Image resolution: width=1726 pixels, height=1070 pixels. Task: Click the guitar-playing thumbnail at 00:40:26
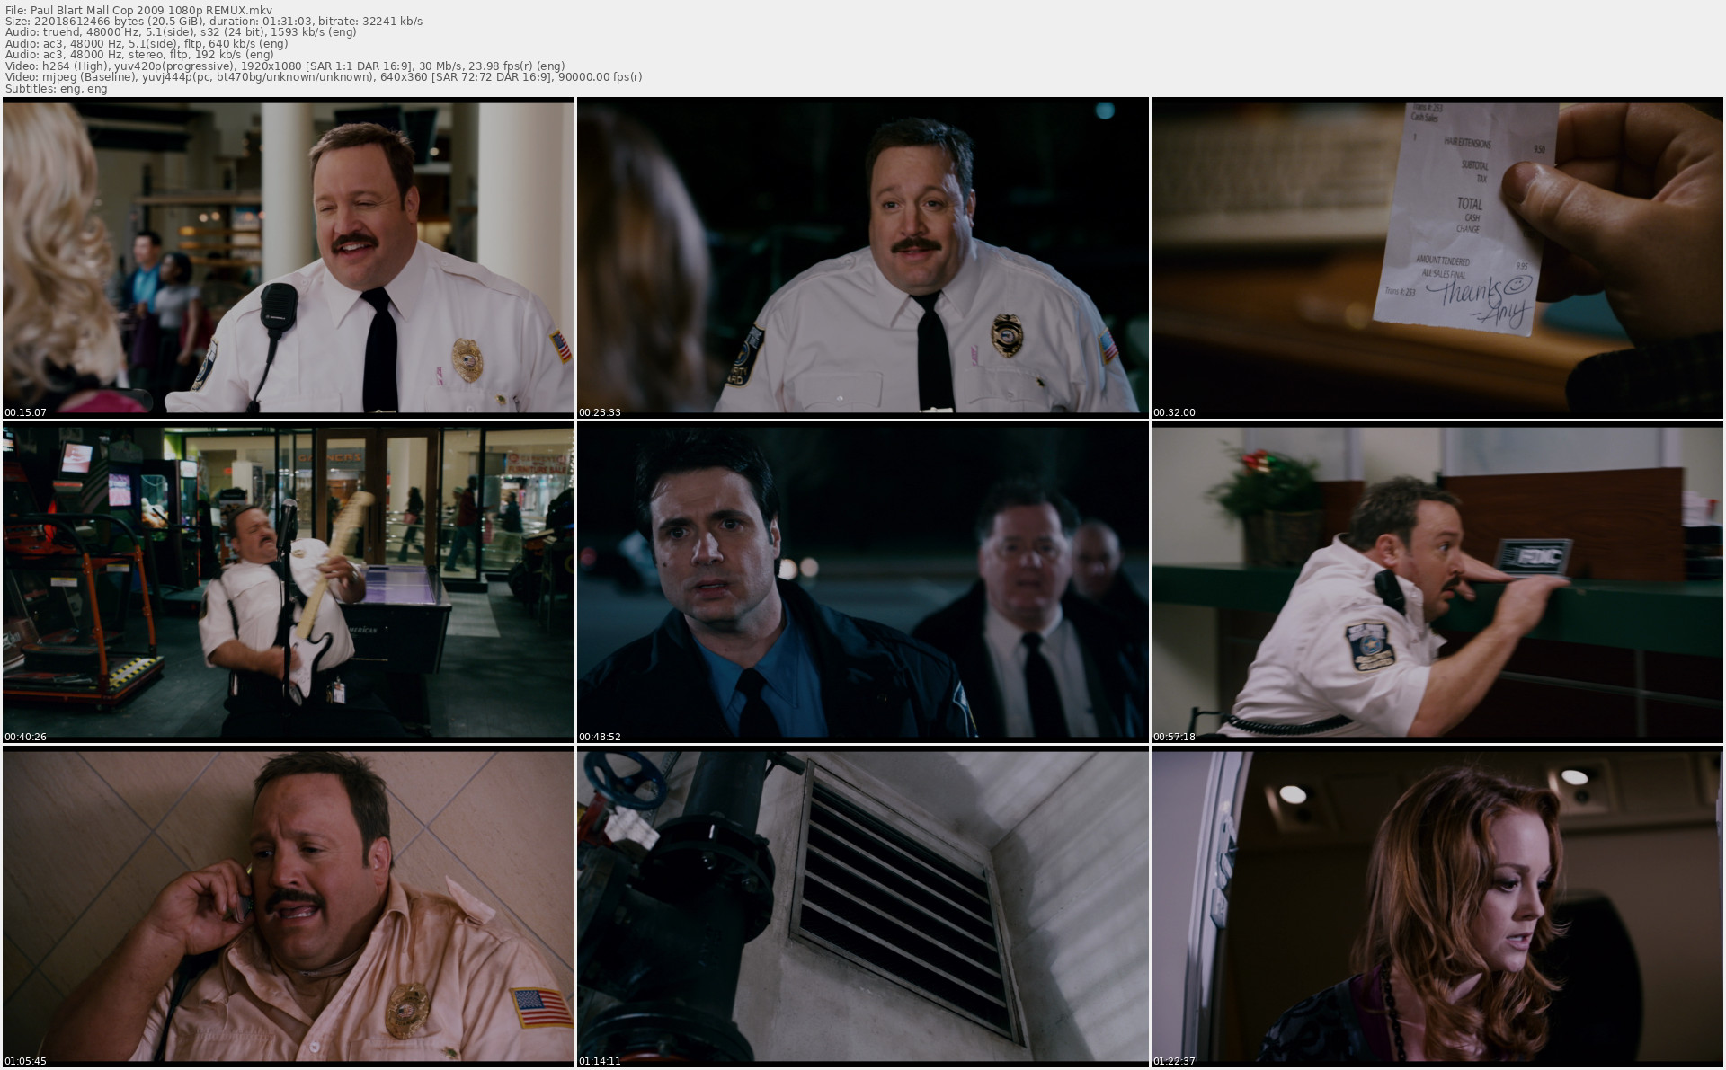(x=288, y=580)
